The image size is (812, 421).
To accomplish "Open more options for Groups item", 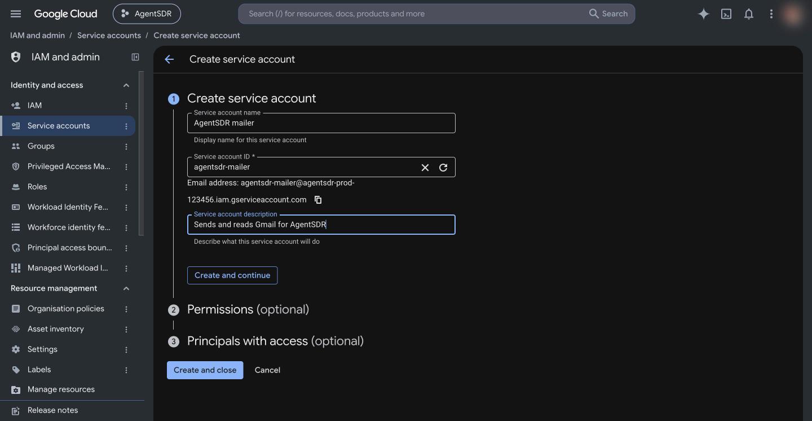I will (126, 146).
